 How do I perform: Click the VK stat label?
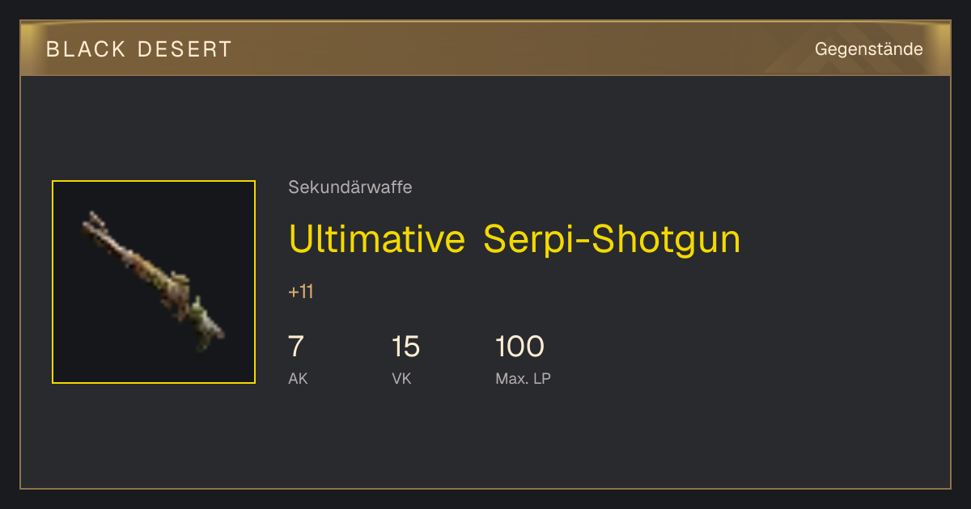click(401, 378)
